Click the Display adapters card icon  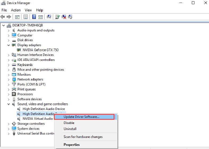[14, 45]
